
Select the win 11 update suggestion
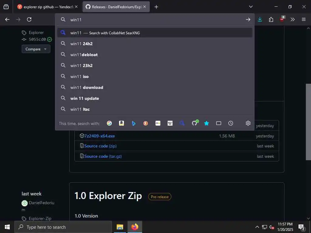[155, 98]
